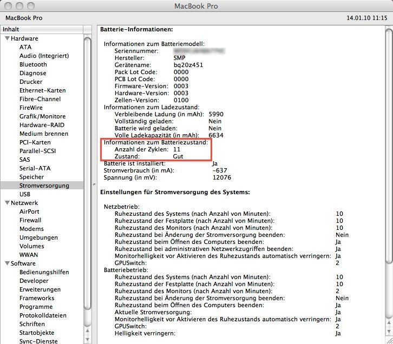Click content pane scroll down arrow
This screenshot has height=344, width=393.
(x=389, y=332)
